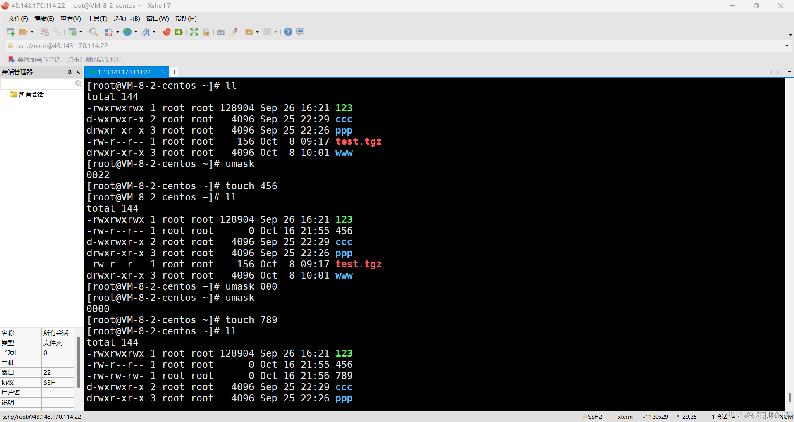Click the red swirl Xshell icon
The height and width of the screenshot is (422, 794).
point(167,32)
